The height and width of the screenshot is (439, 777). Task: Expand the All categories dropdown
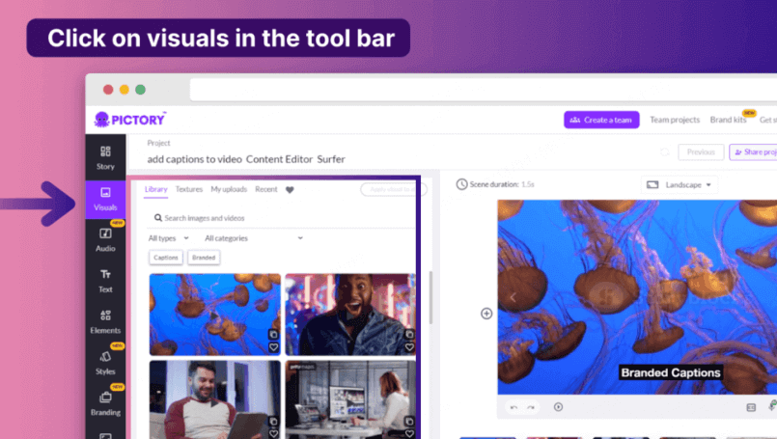[253, 237]
